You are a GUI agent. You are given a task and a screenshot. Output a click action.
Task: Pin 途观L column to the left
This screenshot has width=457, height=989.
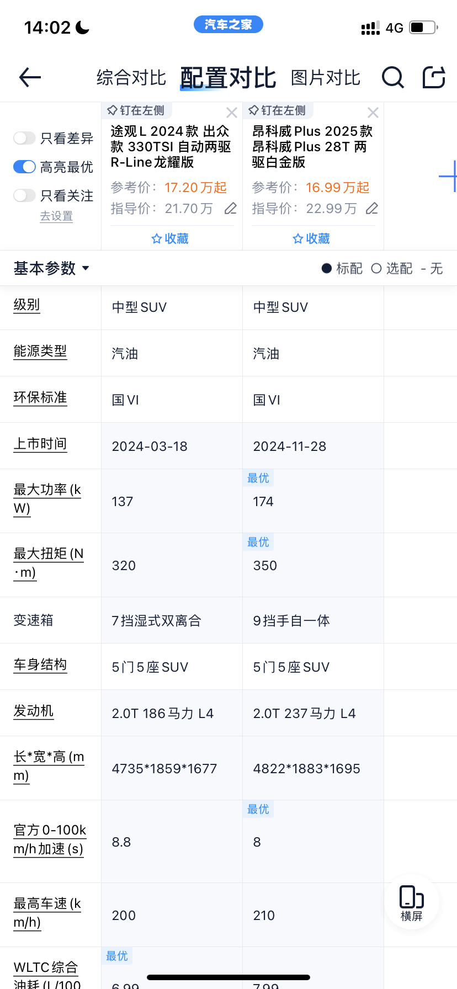(x=136, y=110)
